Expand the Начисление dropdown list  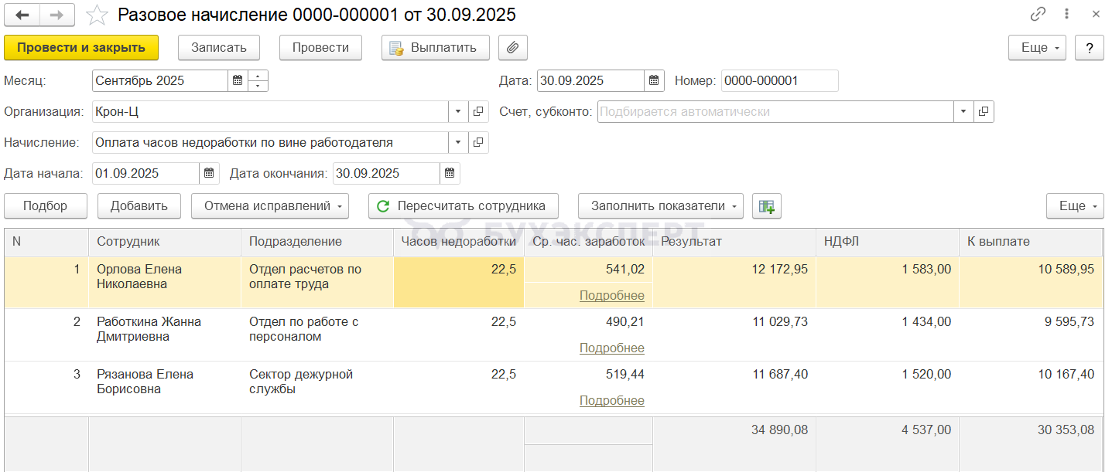point(458,142)
